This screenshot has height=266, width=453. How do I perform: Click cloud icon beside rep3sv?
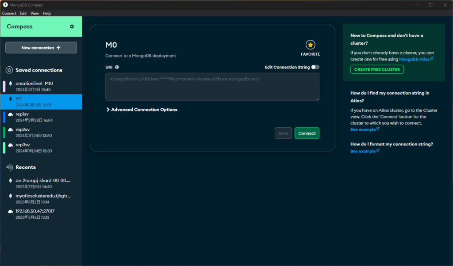click(x=11, y=145)
